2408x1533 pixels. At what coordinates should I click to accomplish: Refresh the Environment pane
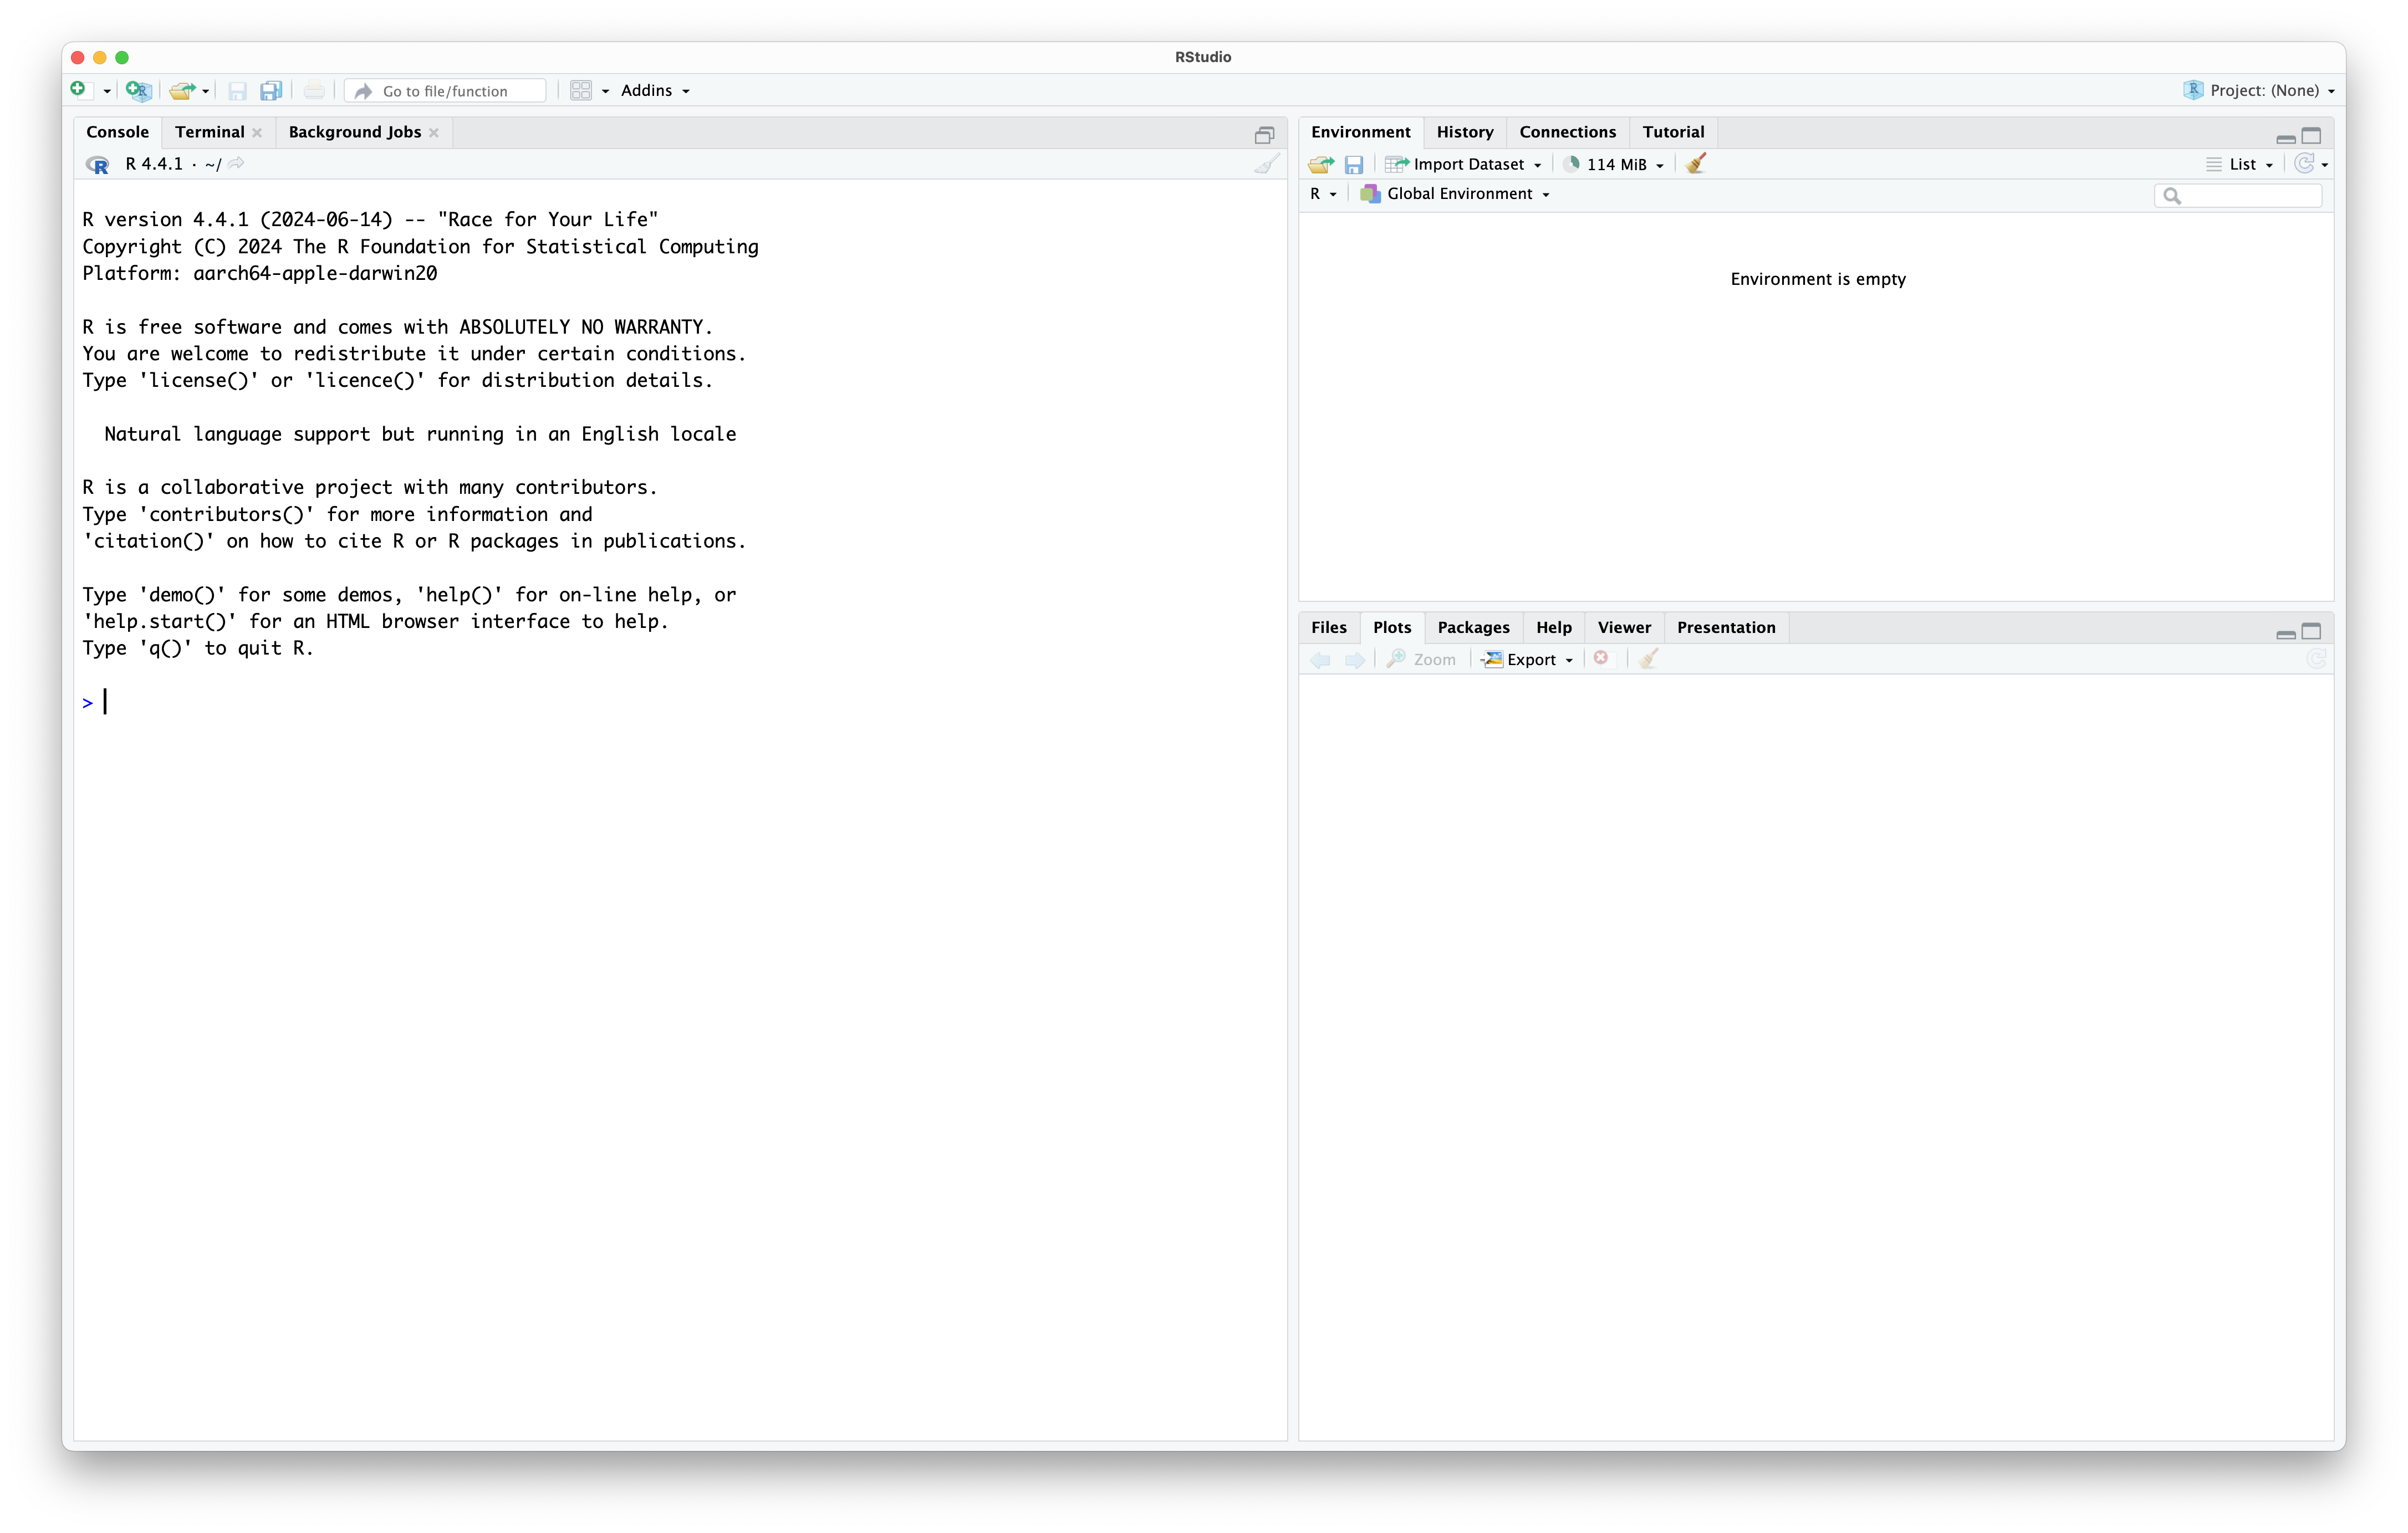coord(2303,164)
